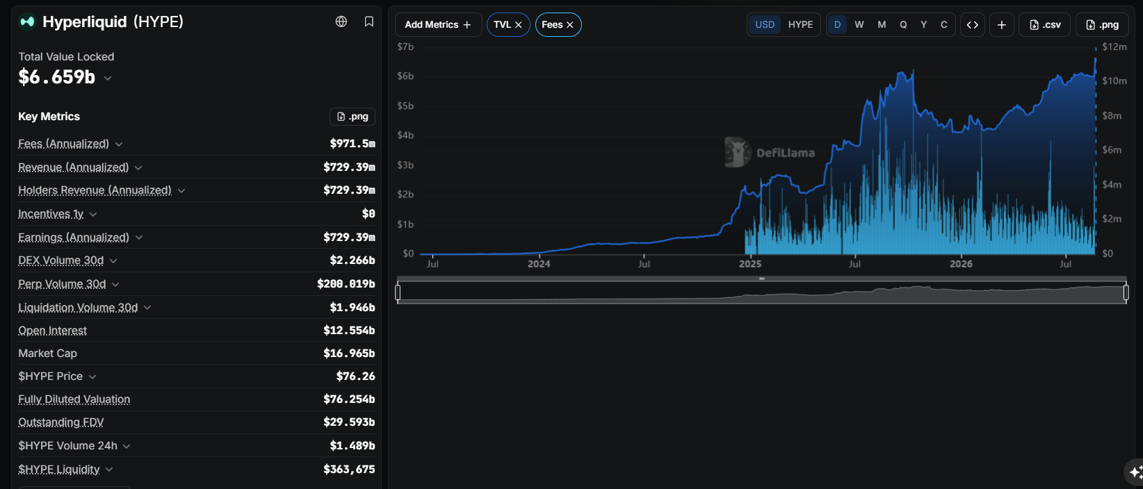Image resolution: width=1143 pixels, height=489 pixels.
Task: Open the embed chart code icon
Action: (x=973, y=24)
